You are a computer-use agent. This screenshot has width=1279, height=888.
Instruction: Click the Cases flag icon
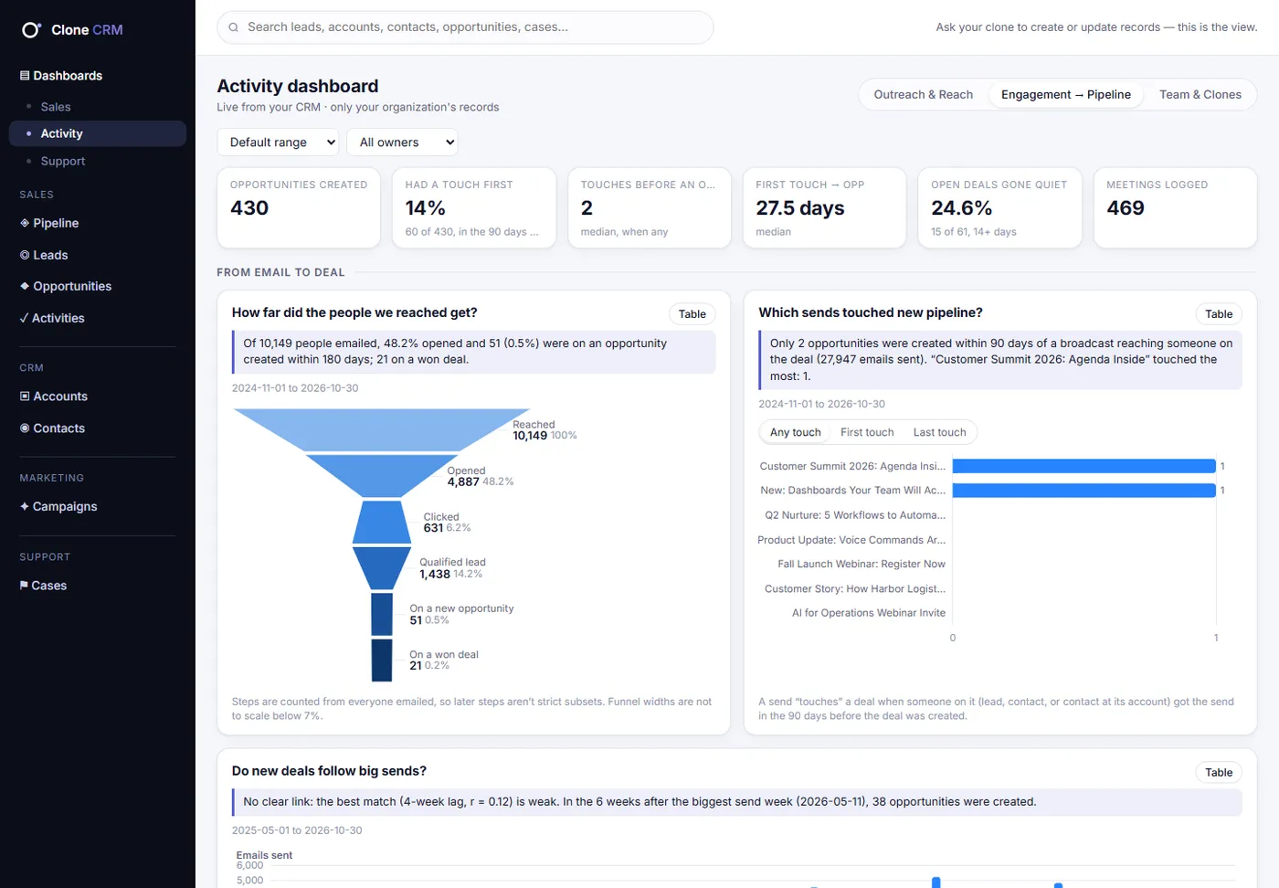(x=24, y=586)
